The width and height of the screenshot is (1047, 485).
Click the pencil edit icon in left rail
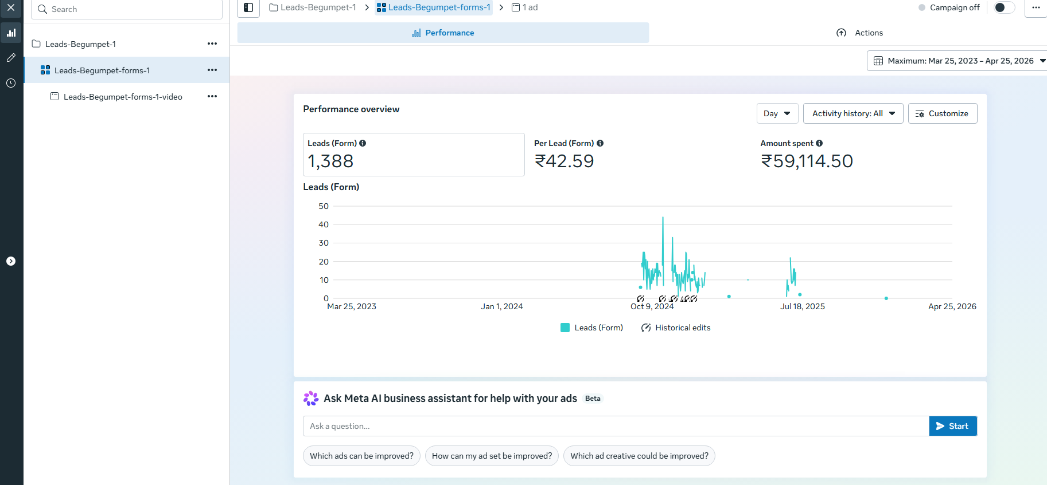pyautogui.click(x=11, y=58)
